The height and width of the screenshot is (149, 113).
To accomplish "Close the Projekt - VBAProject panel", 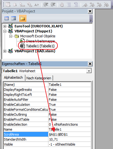I will pyautogui.click(x=90, y=11).
